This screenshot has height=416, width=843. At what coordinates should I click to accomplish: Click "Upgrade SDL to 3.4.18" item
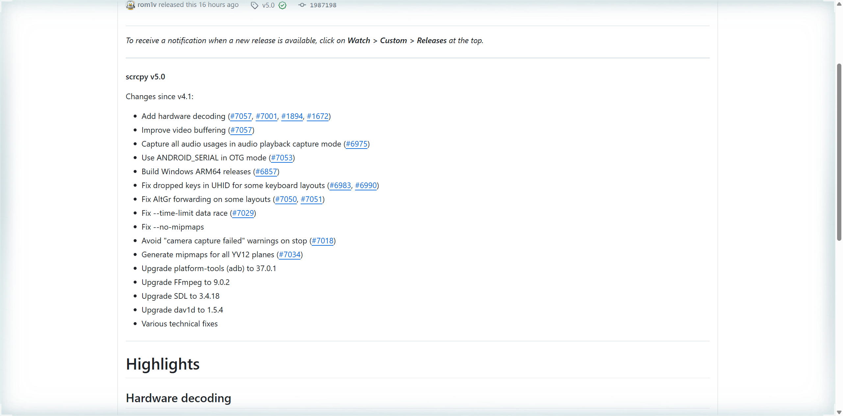(x=180, y=296)
